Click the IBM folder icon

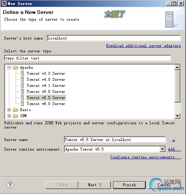[16, 116]
